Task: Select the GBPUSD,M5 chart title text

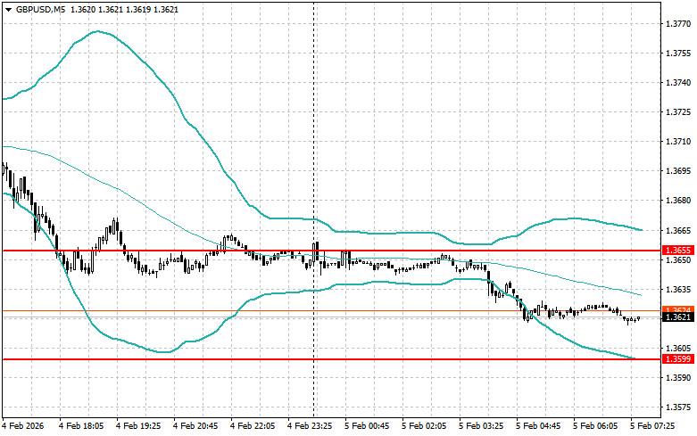Action: point(39,9)
